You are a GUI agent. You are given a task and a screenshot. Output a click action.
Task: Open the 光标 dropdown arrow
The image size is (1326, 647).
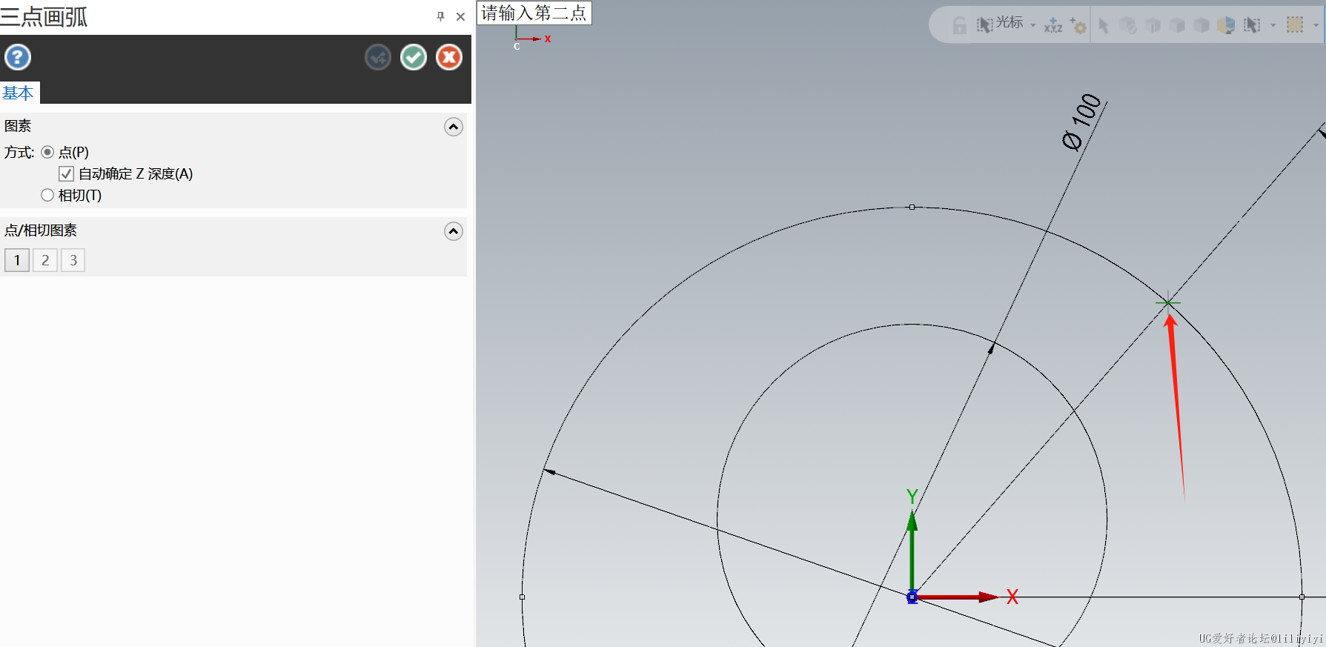(x=1033, y=25)
